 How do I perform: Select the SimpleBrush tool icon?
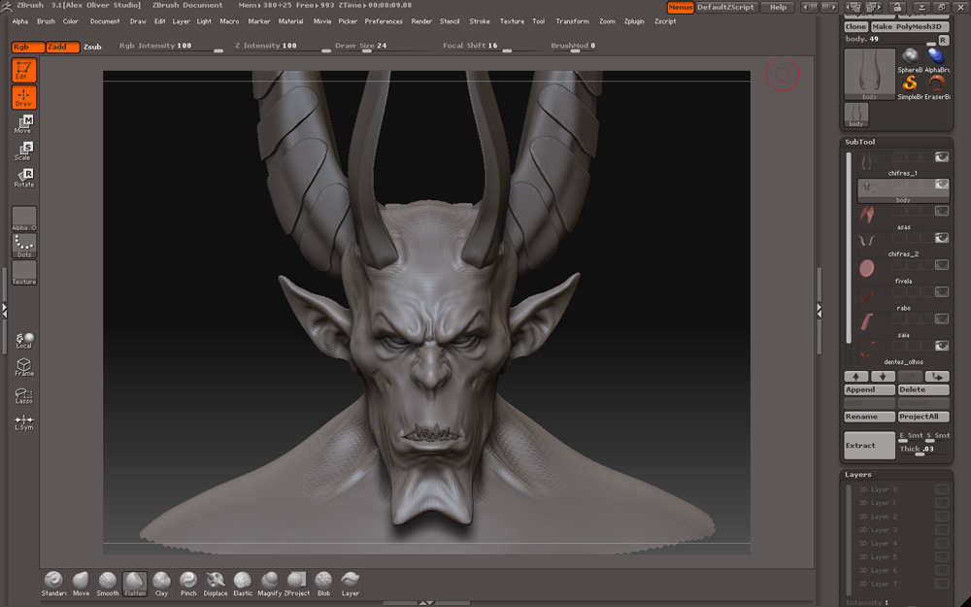[x=910, y=87]
